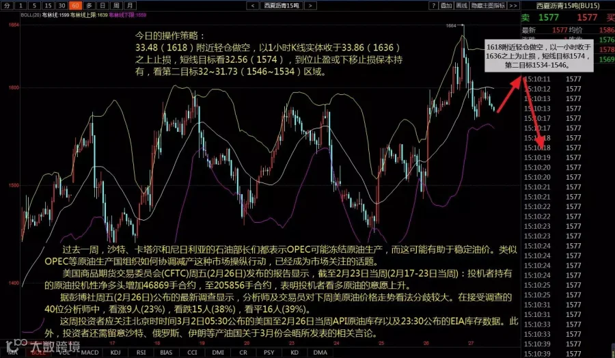Switch chart to 5-minute period
The height and width of the screenshot is (358, 615).
(x=34, y=5)
